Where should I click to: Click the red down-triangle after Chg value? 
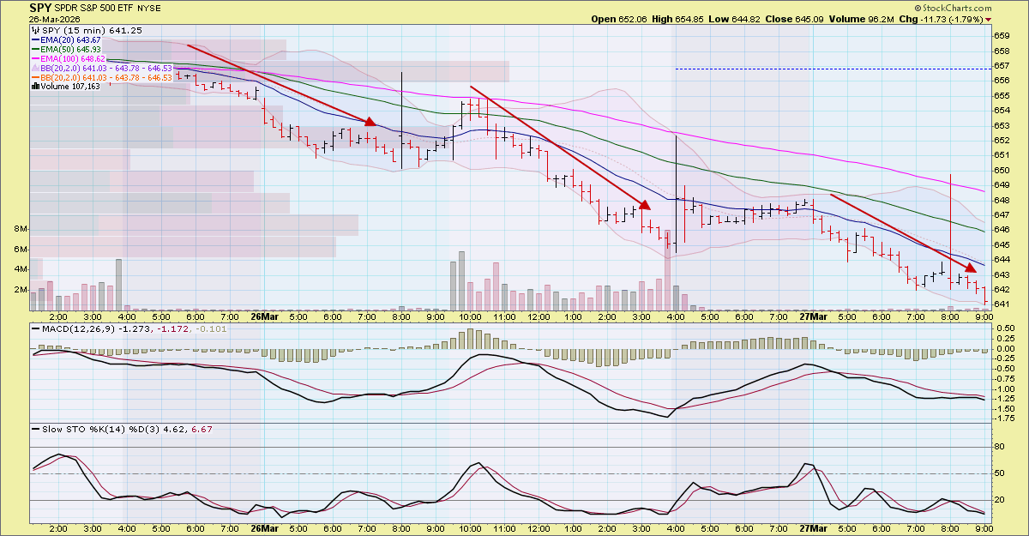click(989, 19)
